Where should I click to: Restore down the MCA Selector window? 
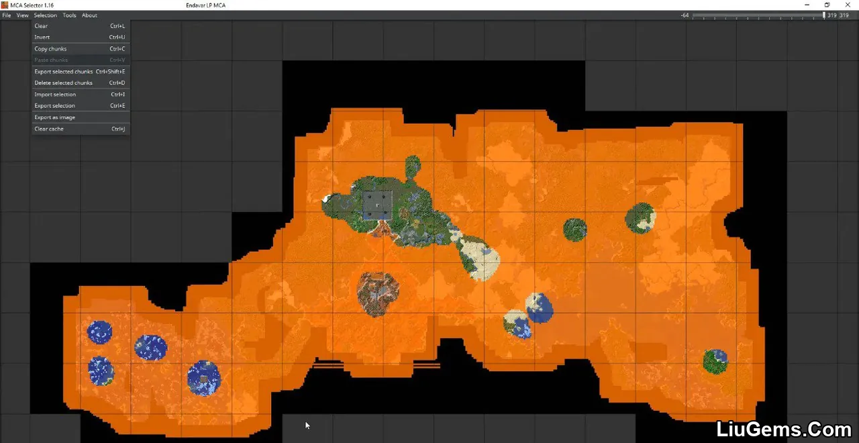[827, 5]
